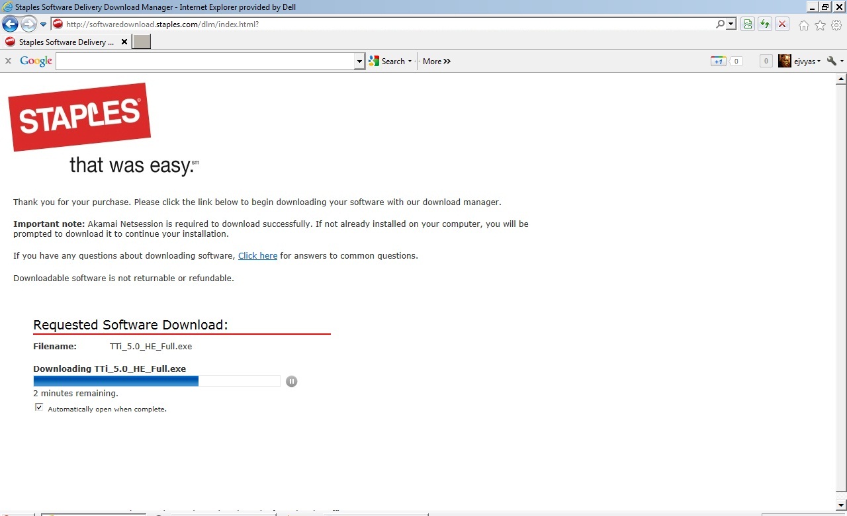Open the 'Click here' FAQ link
847x516 pixels.
click(x=257, y=256)
